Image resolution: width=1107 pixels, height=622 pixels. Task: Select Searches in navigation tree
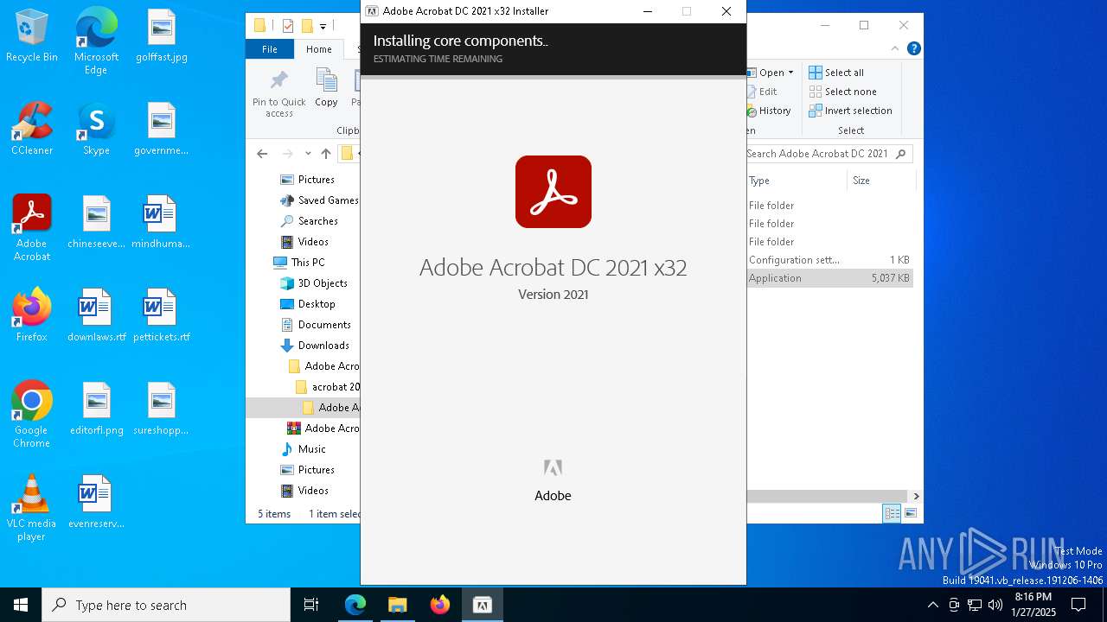(x=310, y=221)
